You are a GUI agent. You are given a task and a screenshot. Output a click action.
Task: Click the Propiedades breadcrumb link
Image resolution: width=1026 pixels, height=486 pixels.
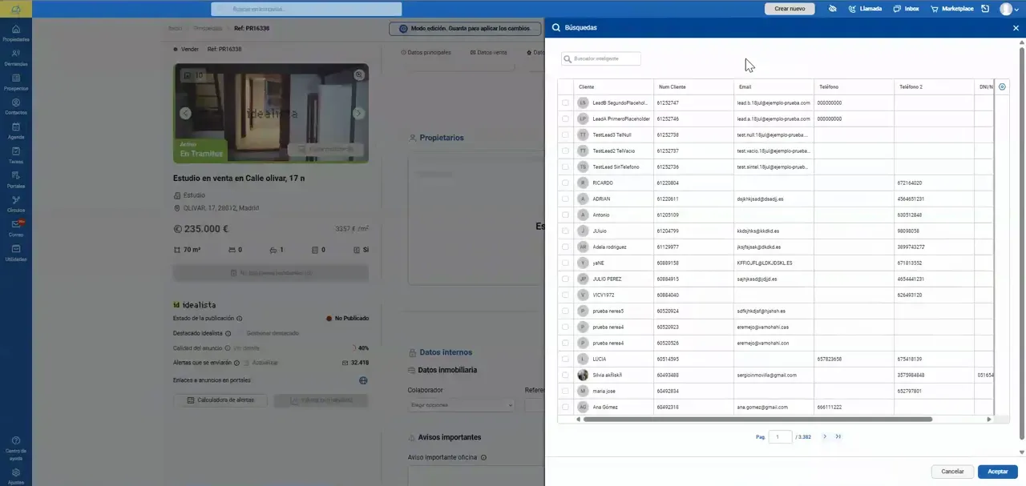click(x=208, y=28)
